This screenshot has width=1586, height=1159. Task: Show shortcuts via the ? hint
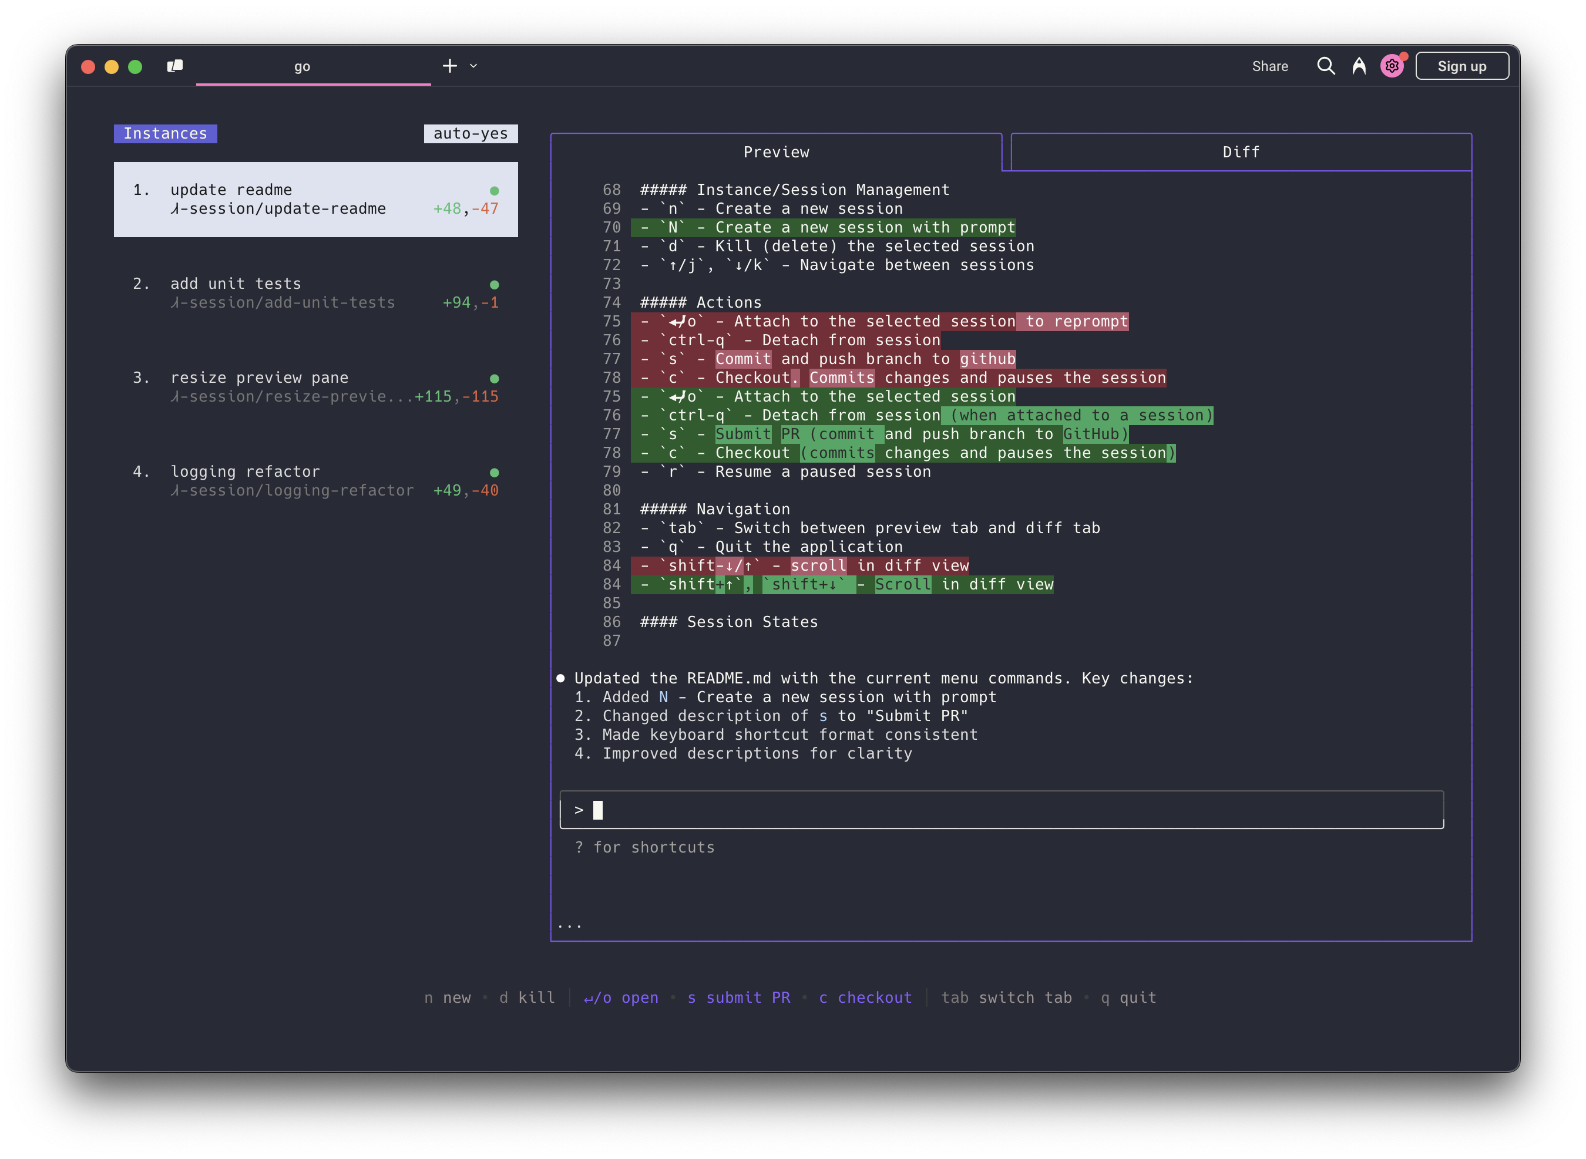(644, 847)
